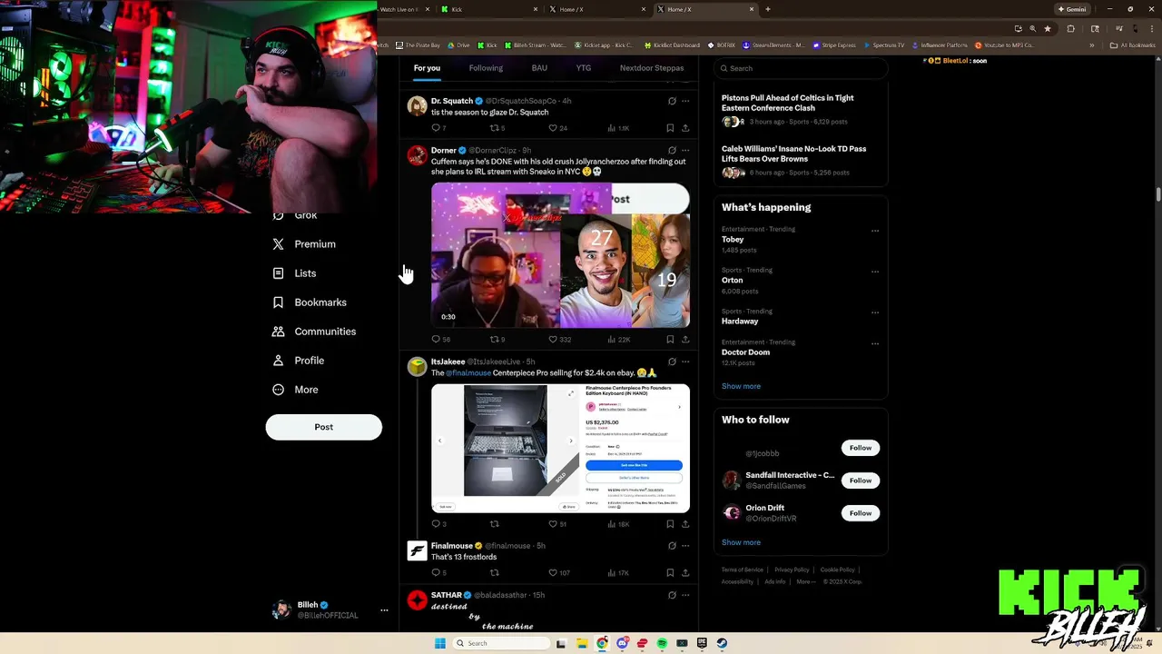Open more options on Dorner's post

click(x=685, y=151)
